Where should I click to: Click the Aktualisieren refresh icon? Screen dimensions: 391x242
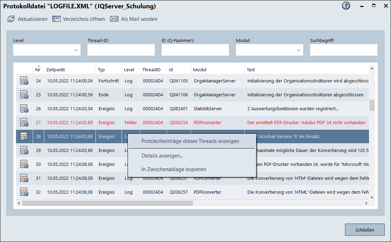click(x=11, y=19)
